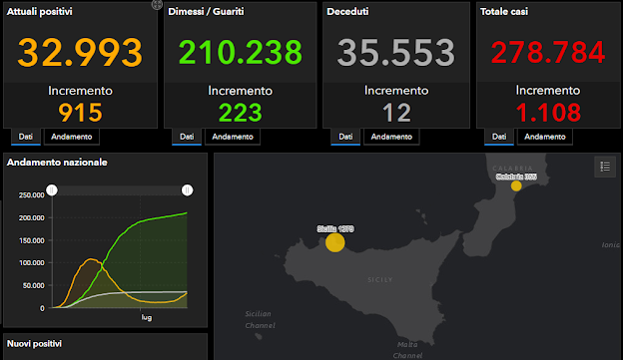Click the lug x-axis label
623x360 pixels.
coord(146,317)
